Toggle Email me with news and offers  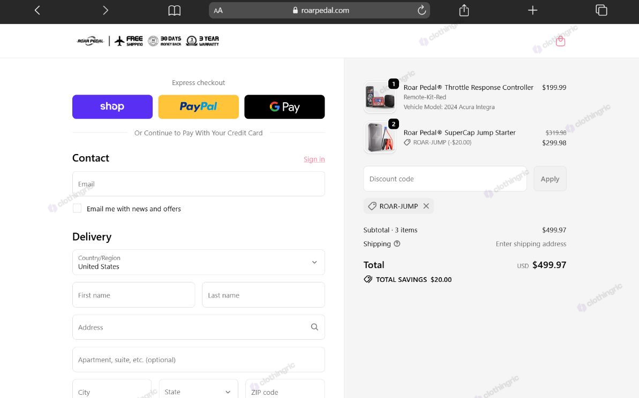(x=77, y=208)
